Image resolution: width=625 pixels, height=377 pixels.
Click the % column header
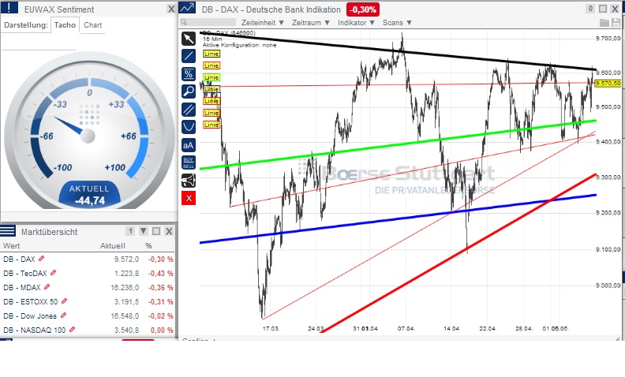(148, 245)
